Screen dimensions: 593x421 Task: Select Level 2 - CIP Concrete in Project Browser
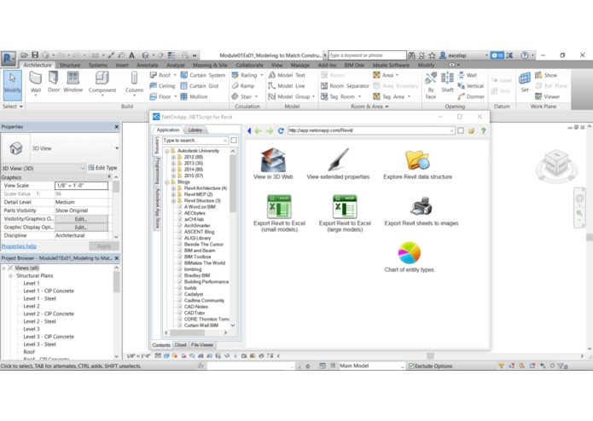(49, 314)
